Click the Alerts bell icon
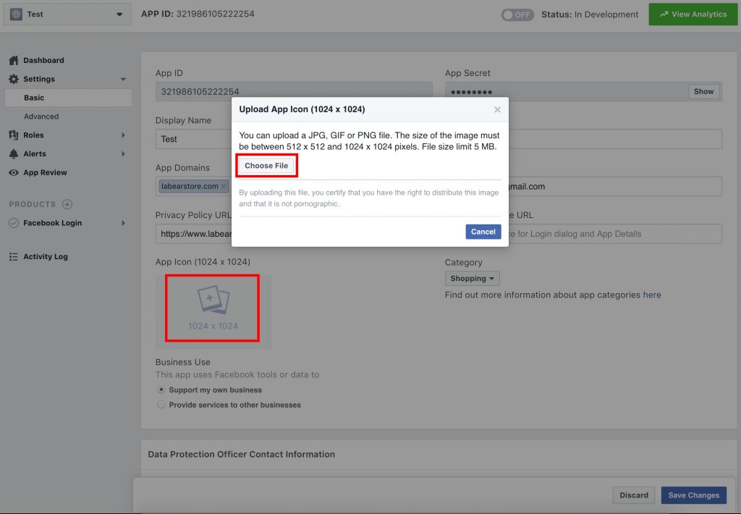Image resolution: width=741 pixels, height=514 pixels. pos(14,153)
